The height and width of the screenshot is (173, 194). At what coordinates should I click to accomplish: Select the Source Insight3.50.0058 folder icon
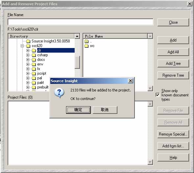coord(28,41)
